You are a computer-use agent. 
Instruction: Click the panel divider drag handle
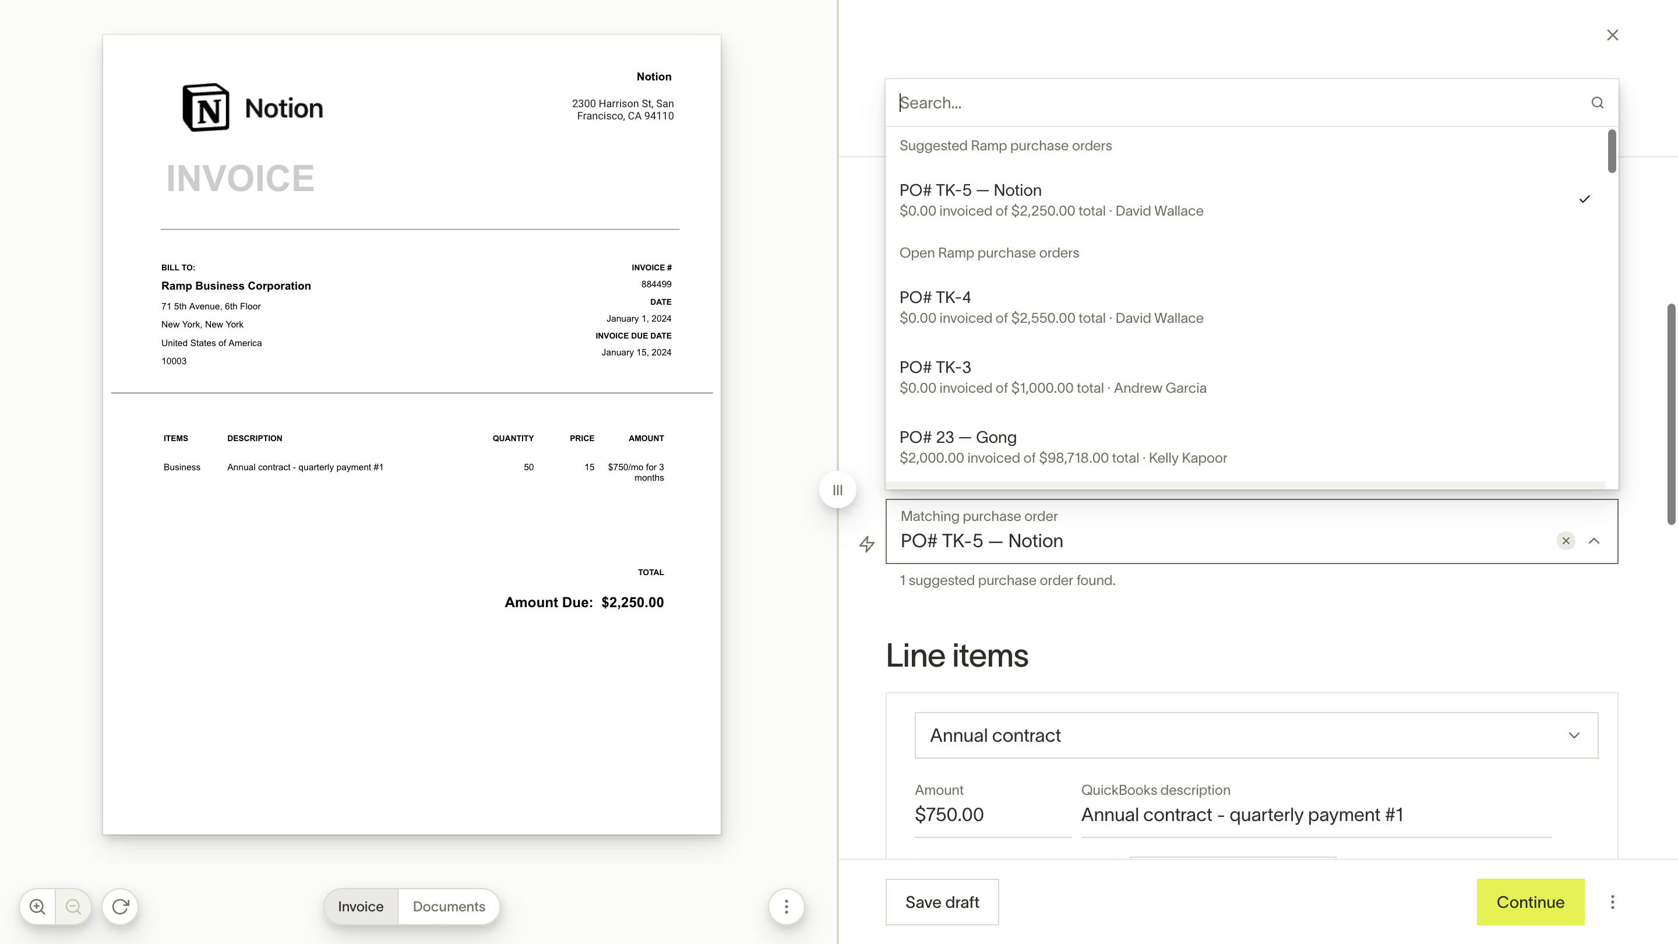[x=838, y=490]
